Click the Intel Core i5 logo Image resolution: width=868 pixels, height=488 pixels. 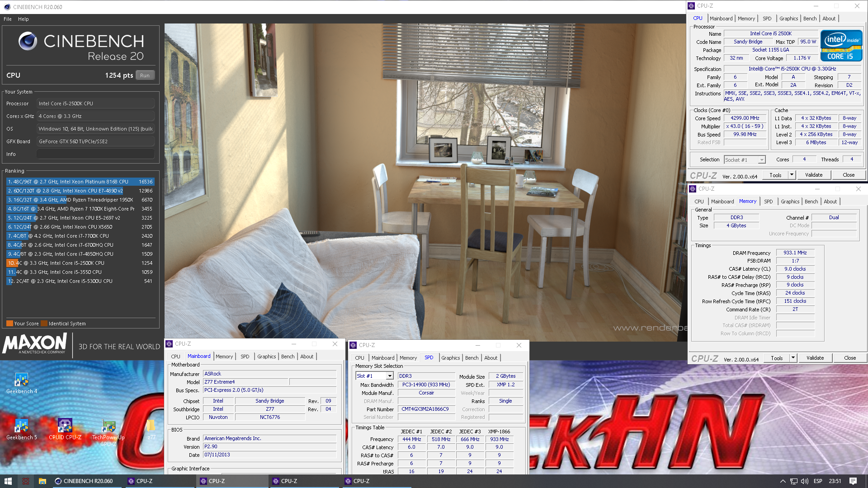tap(841, 46)
